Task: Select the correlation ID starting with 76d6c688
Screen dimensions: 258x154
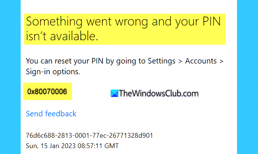Action: pos(89,136)
